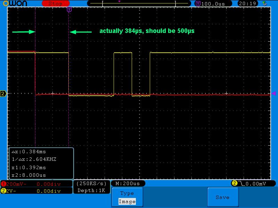278x208 pixels.
Task: Click the falling edge trigger slope symbol
Action: [x=241, y=184]
